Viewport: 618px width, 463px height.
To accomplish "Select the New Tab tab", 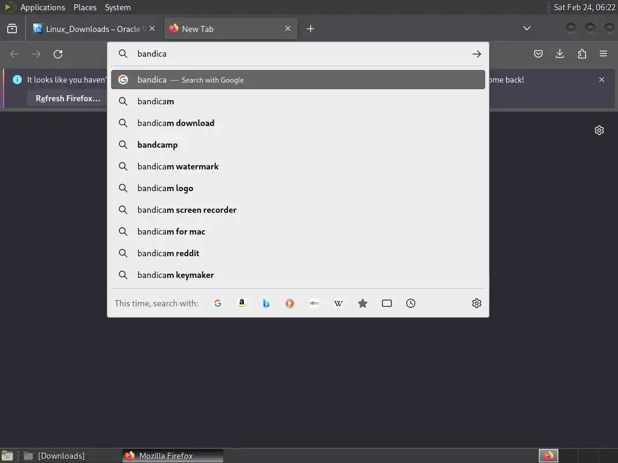I will [231, 28].
